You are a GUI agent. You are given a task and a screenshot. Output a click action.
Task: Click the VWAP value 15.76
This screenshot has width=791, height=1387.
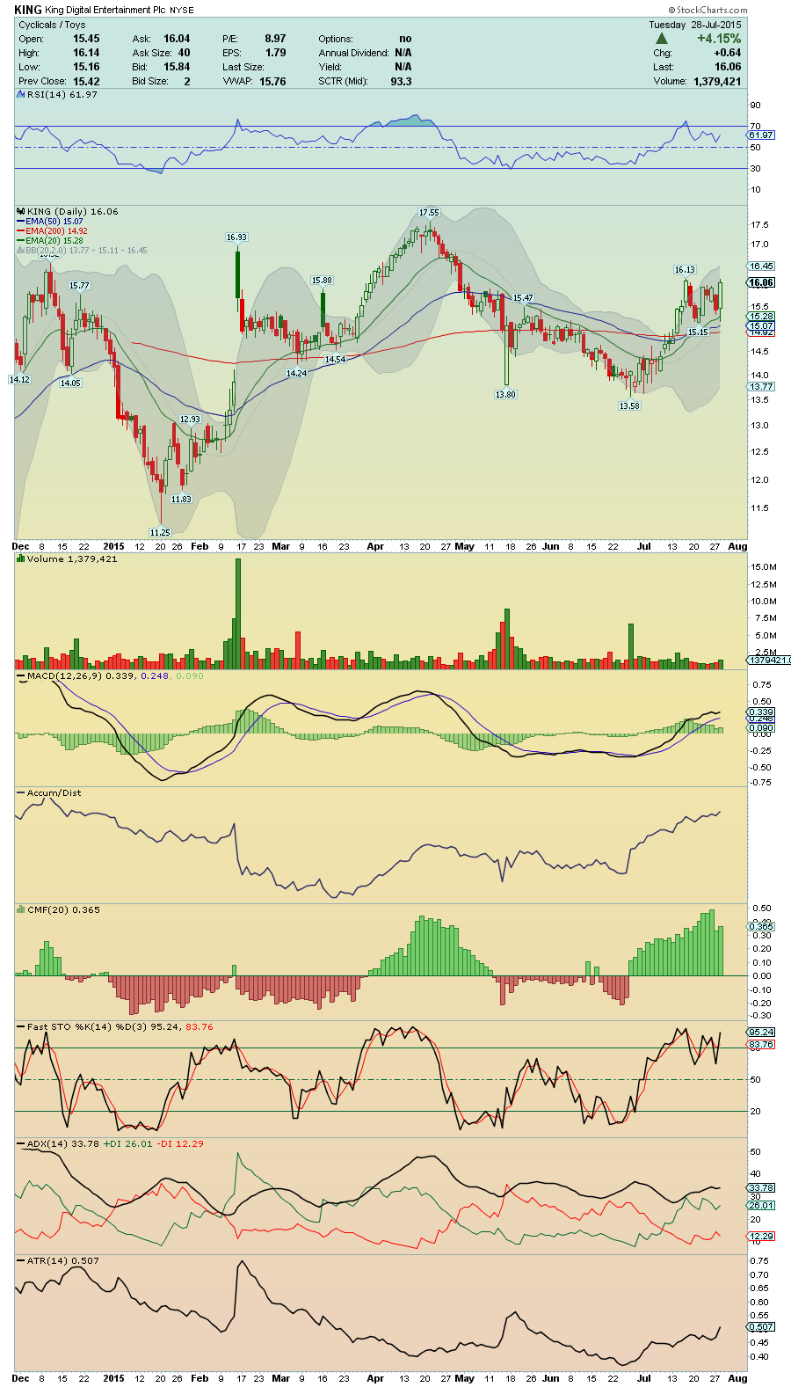pos(272,81)
